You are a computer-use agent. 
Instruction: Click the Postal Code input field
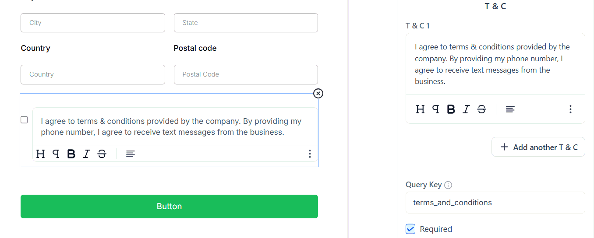click(246, 74)
